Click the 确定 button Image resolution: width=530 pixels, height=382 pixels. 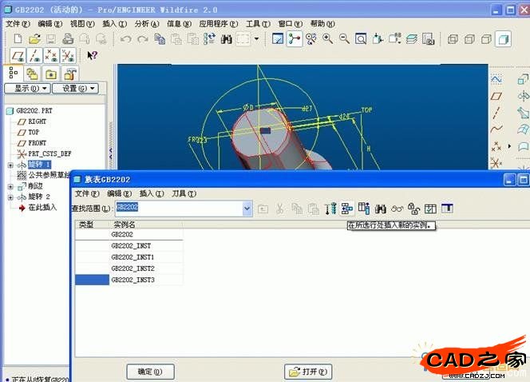pyautogui.click(x=150, y=372)
